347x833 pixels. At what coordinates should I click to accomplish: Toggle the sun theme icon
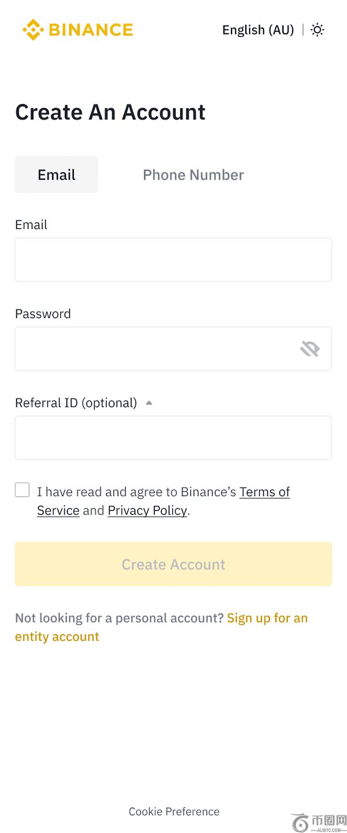[x=317, y=30]
